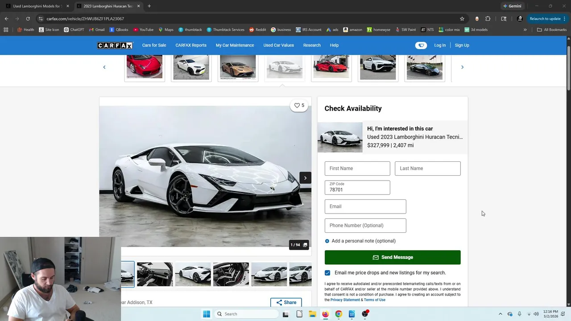The width and height of the screenshot is (571, 321).
Task: Open the site info icon in address bar
Action: (x=41, y=19)
